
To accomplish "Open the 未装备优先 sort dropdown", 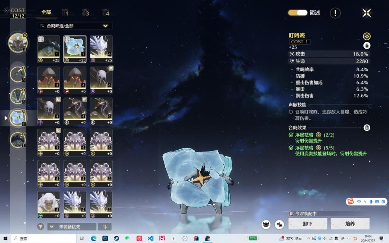I will tap(72, 227).
